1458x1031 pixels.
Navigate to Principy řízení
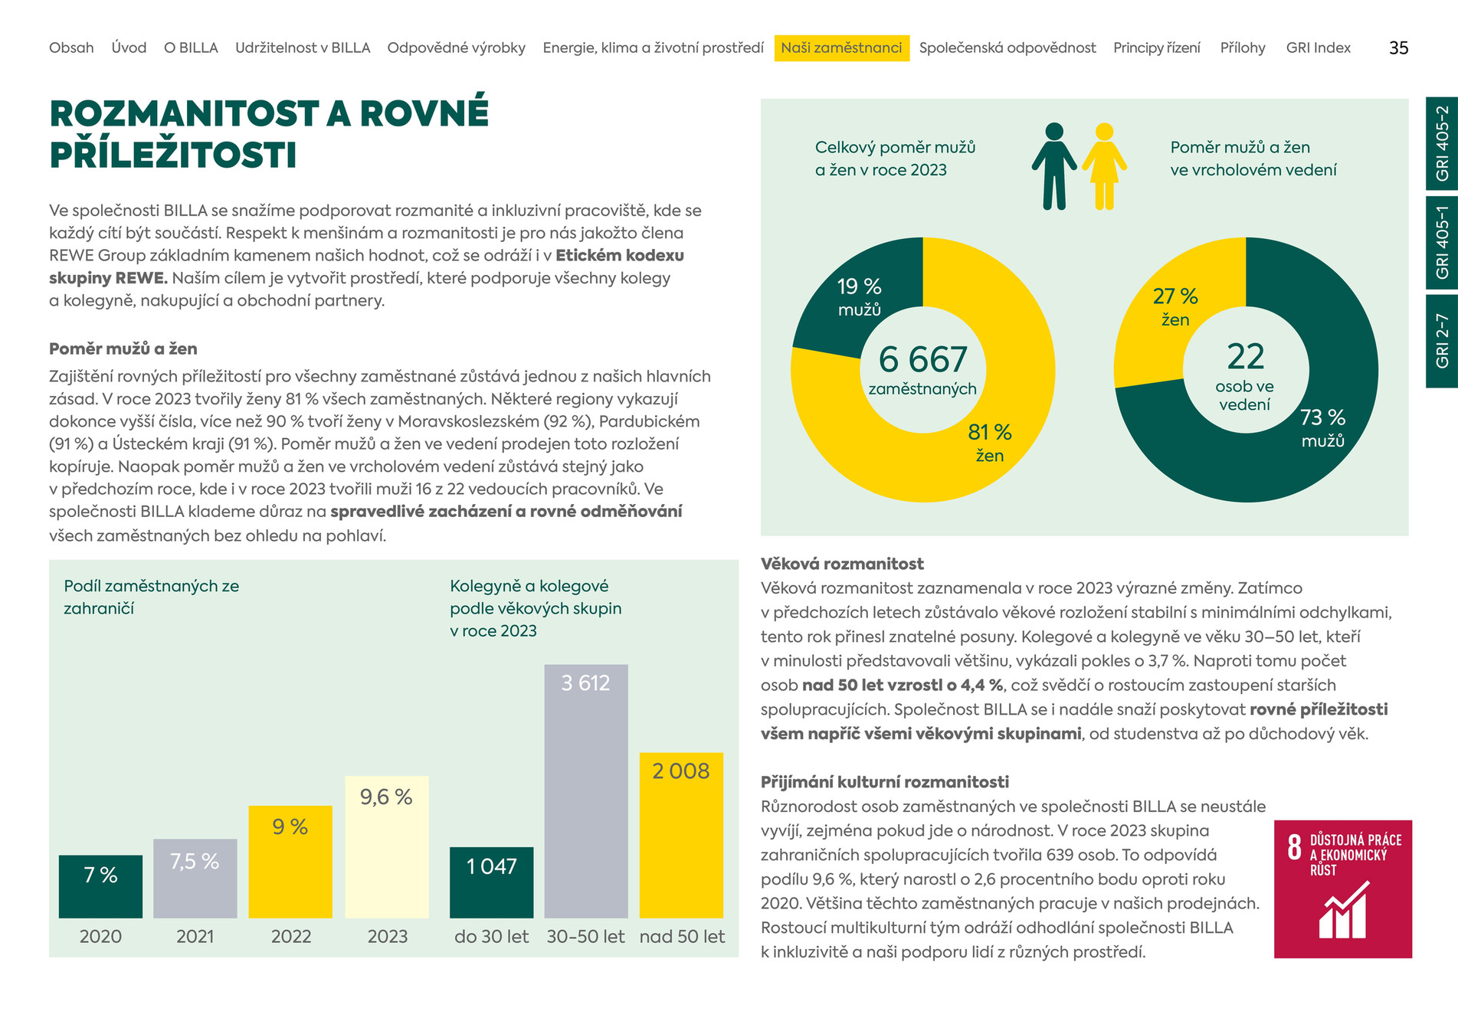pyautogui.click(x=1157, y=47)
